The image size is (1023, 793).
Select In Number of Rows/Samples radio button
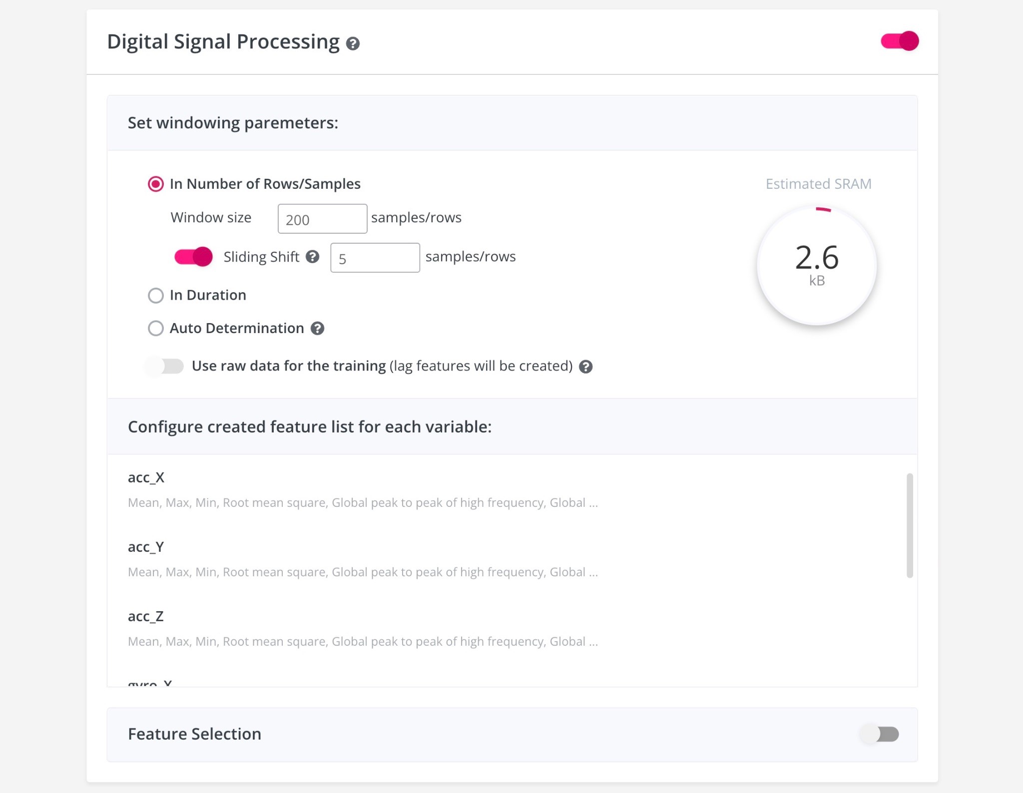coord(156,184)
